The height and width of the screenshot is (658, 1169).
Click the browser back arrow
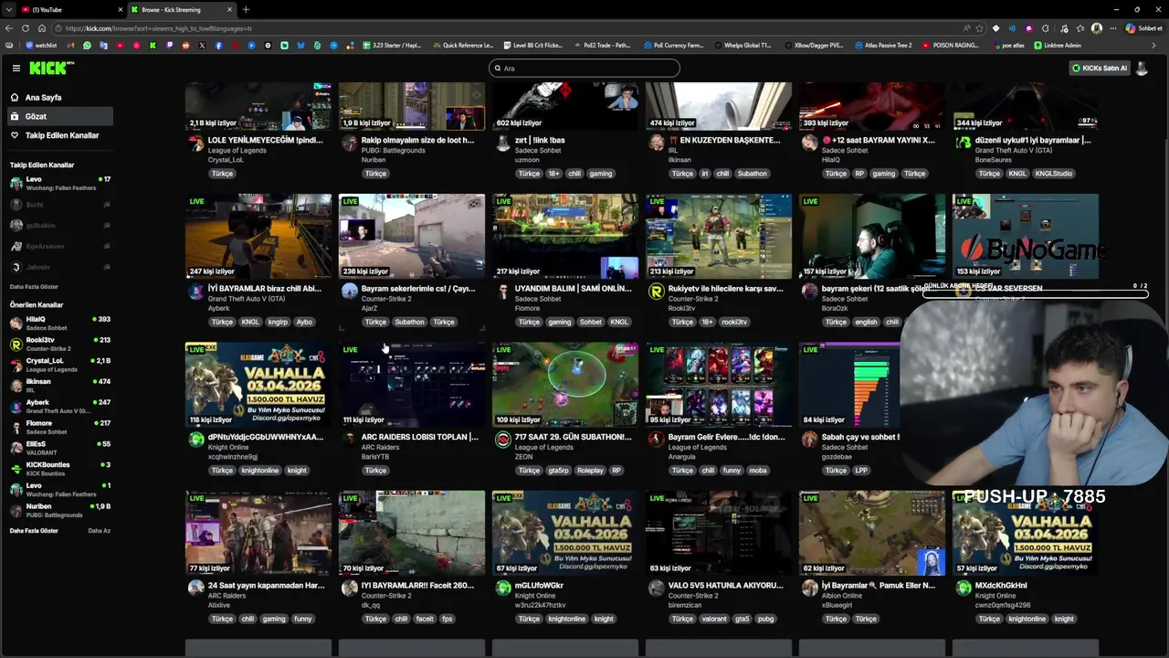(x=9, y=28)
